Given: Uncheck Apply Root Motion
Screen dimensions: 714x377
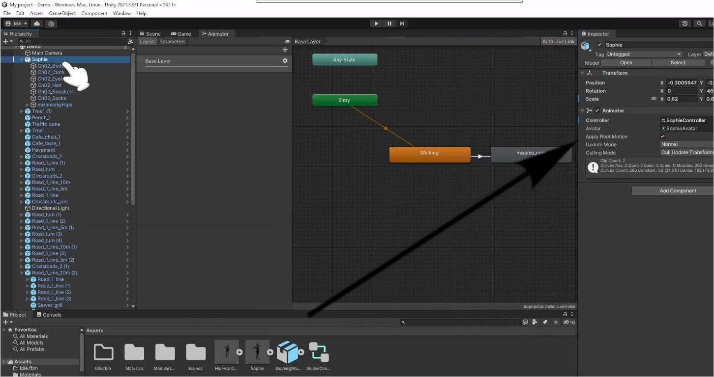Looking at the screenshot, I should tap(663, 136).
